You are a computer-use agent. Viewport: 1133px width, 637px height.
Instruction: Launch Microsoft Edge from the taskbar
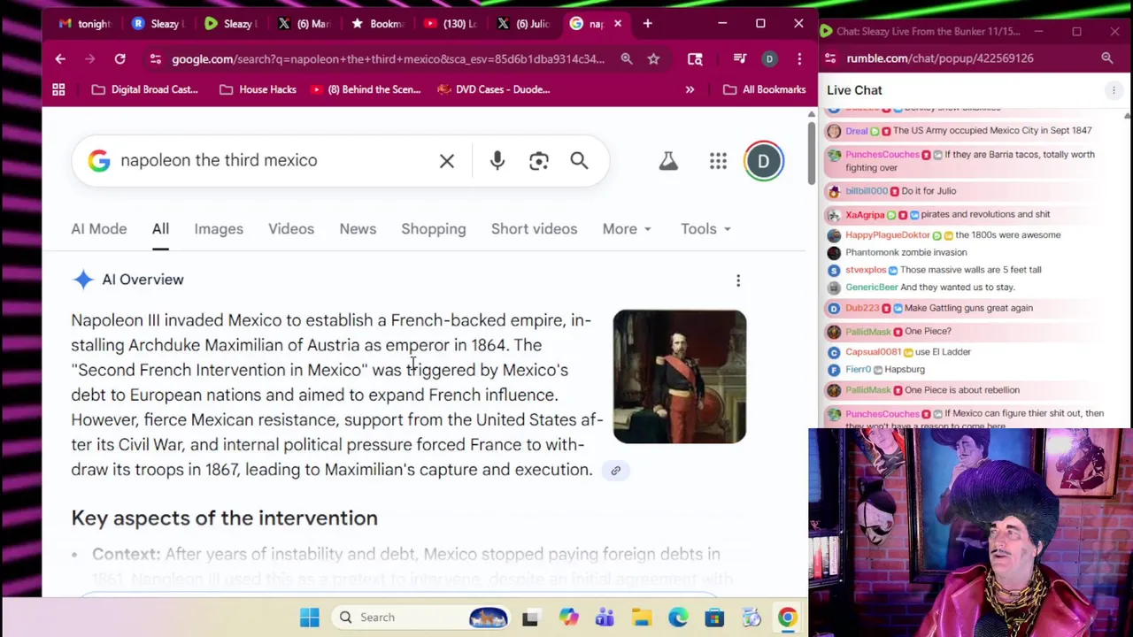click(678, 618)
